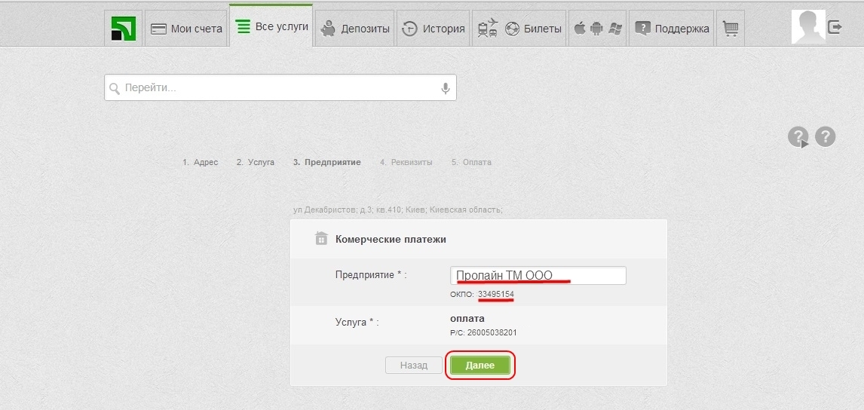The width and height of the screenshot is (864, 410).
Task: Click the soccer ball icon on Билеты
Action: 512,29
